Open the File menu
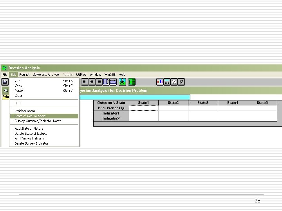 [x=5, y=75]
